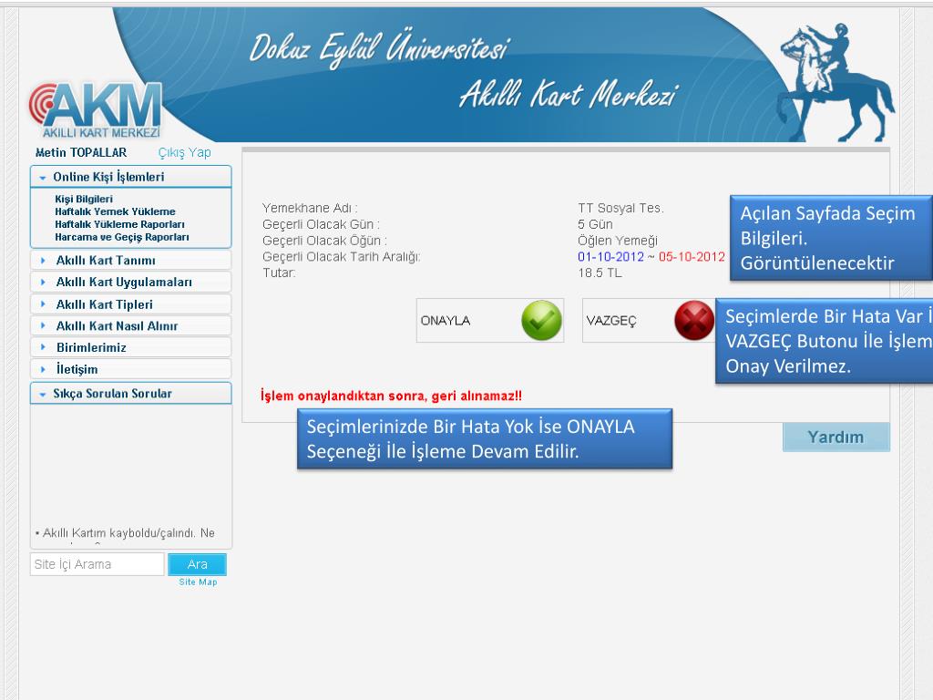Image resolution: width=933 pixels, height=700 pixels.
Task: Open Harcama ve Geçiş Raporları menu item
Action: pos(122,237)
